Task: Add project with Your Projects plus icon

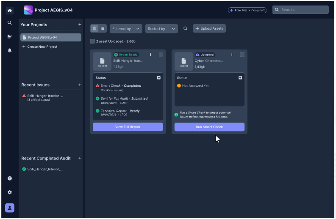Action: [x=80, y=25]
